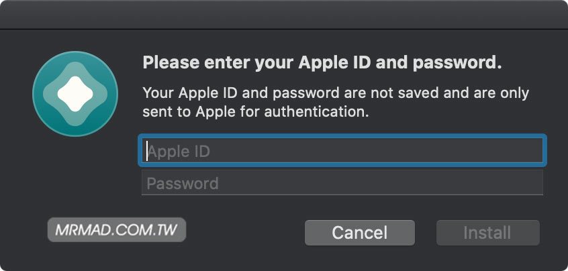Click the Cancel button
This screenshot has height=271, width=568.
tap(360, 233)
